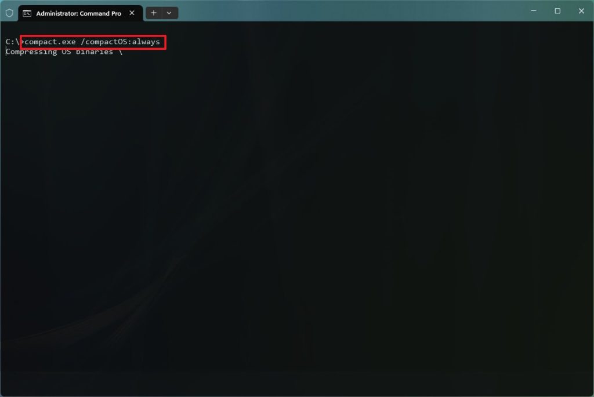The width and height of the screenshot is (594, 397).
Task: Click the /compactOS:always argument text
Action: point(121,42)
